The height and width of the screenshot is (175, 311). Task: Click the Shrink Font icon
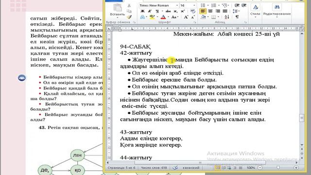pyautogui.click(x=193, y=17)
